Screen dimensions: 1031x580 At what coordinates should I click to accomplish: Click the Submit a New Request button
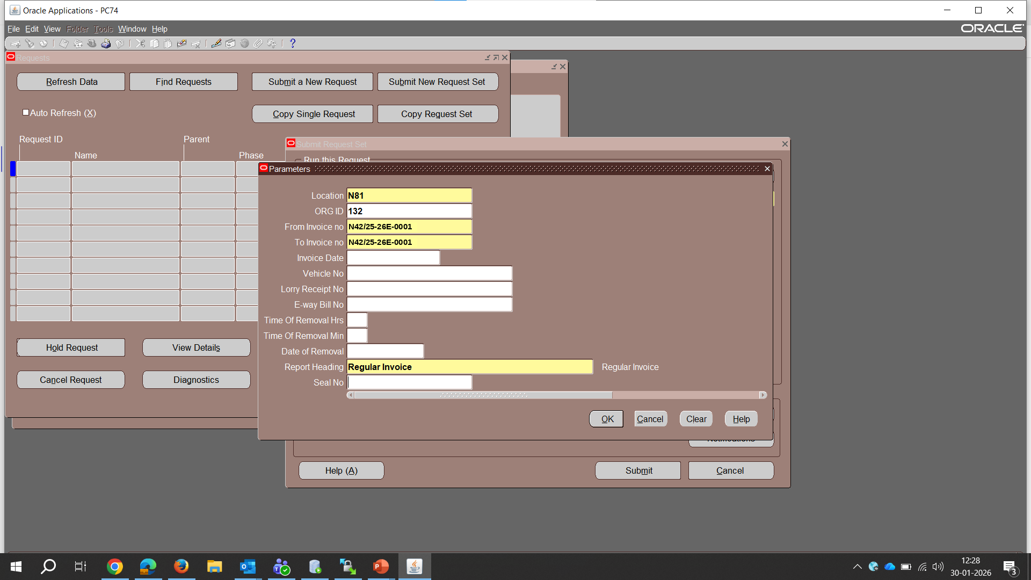(313, 82)
